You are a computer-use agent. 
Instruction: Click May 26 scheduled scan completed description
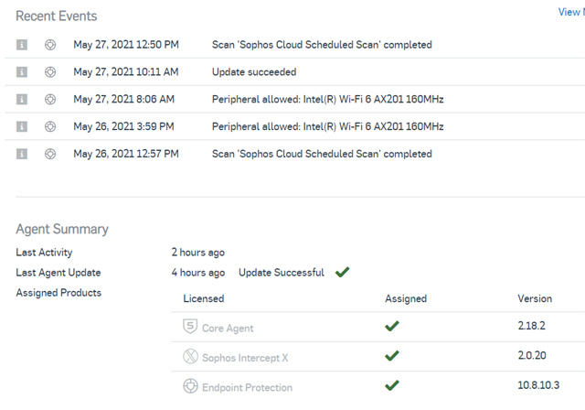pyautogui.click(x=322, y=154)
